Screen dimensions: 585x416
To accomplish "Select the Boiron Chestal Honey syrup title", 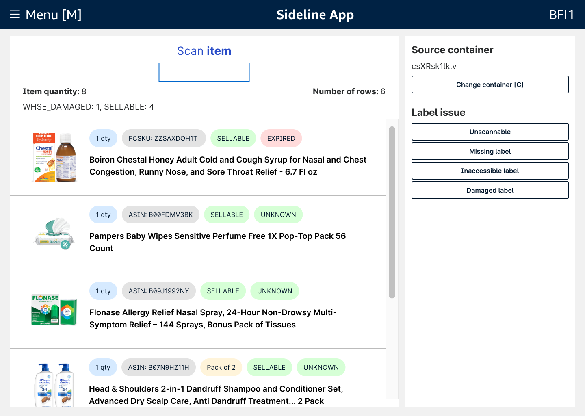I will click(228, 166).
